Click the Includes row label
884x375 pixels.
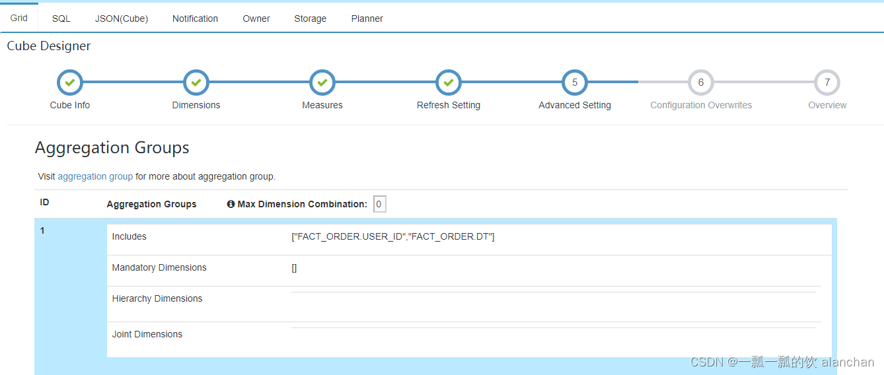tap(129, 236)
